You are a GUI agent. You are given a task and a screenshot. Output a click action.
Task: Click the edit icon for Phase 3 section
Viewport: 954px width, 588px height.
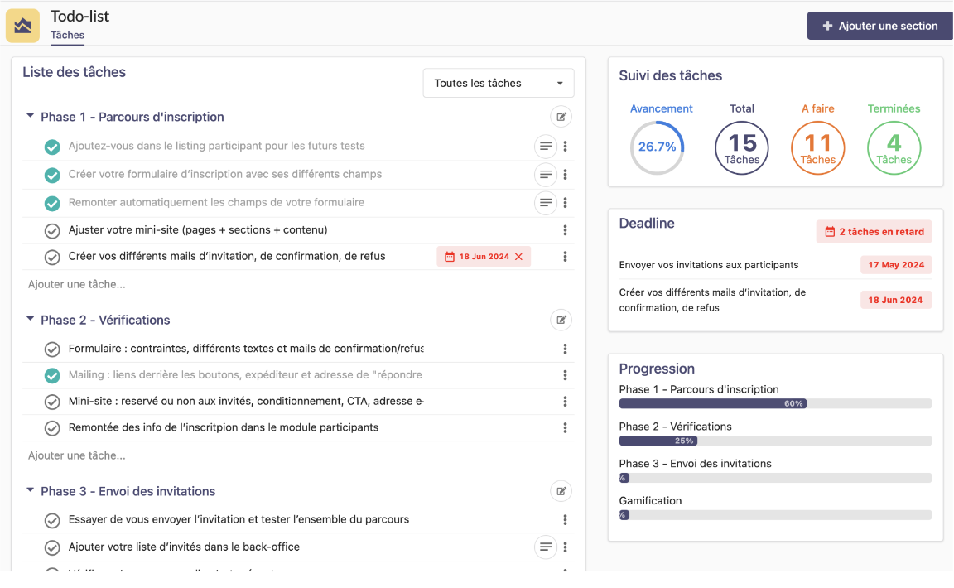click(561, 491)
